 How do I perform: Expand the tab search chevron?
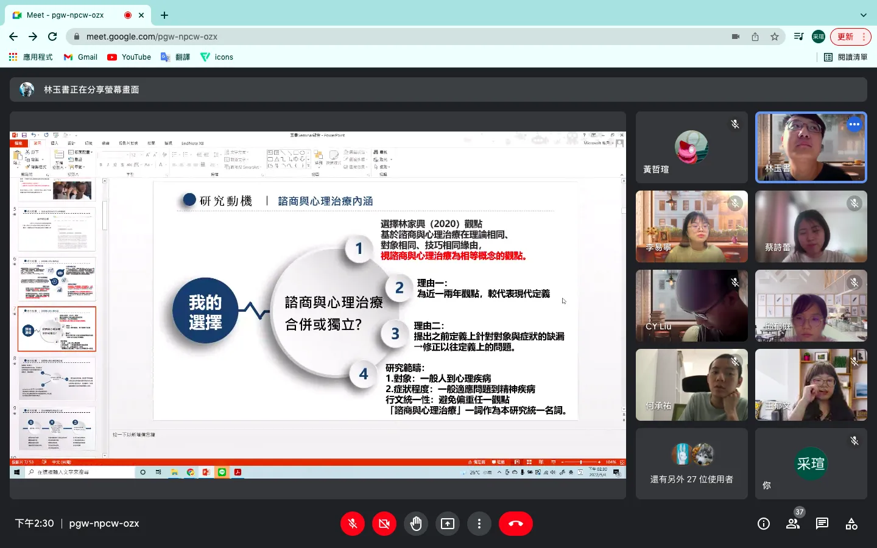[863, 15]
